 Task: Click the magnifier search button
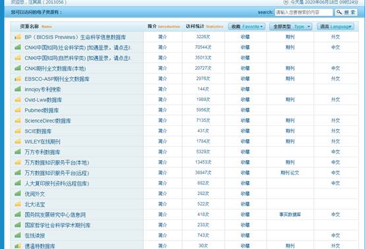pyautogui.click(x=346, y=13)
